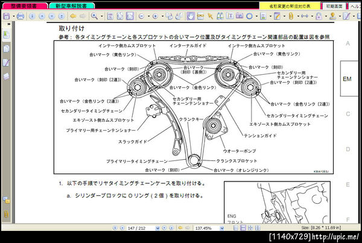Click the EM section index tab

click(x=349, y=79)
